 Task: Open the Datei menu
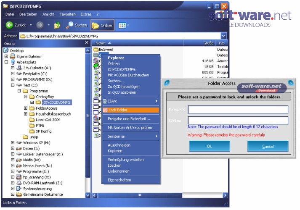10,14
